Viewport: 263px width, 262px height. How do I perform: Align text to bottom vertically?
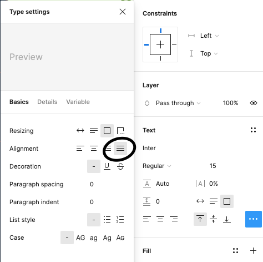(x=227, y=219)
